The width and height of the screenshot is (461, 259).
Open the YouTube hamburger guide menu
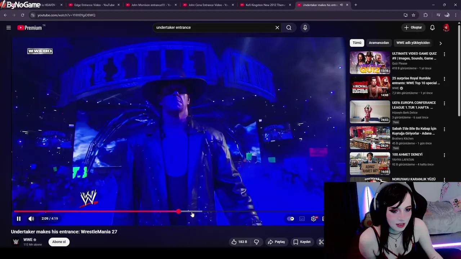[9, 28]
